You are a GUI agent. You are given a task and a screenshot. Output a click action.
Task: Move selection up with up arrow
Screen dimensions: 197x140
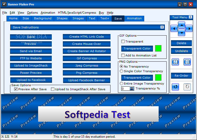pyautogui.click(x=182, y=25)
